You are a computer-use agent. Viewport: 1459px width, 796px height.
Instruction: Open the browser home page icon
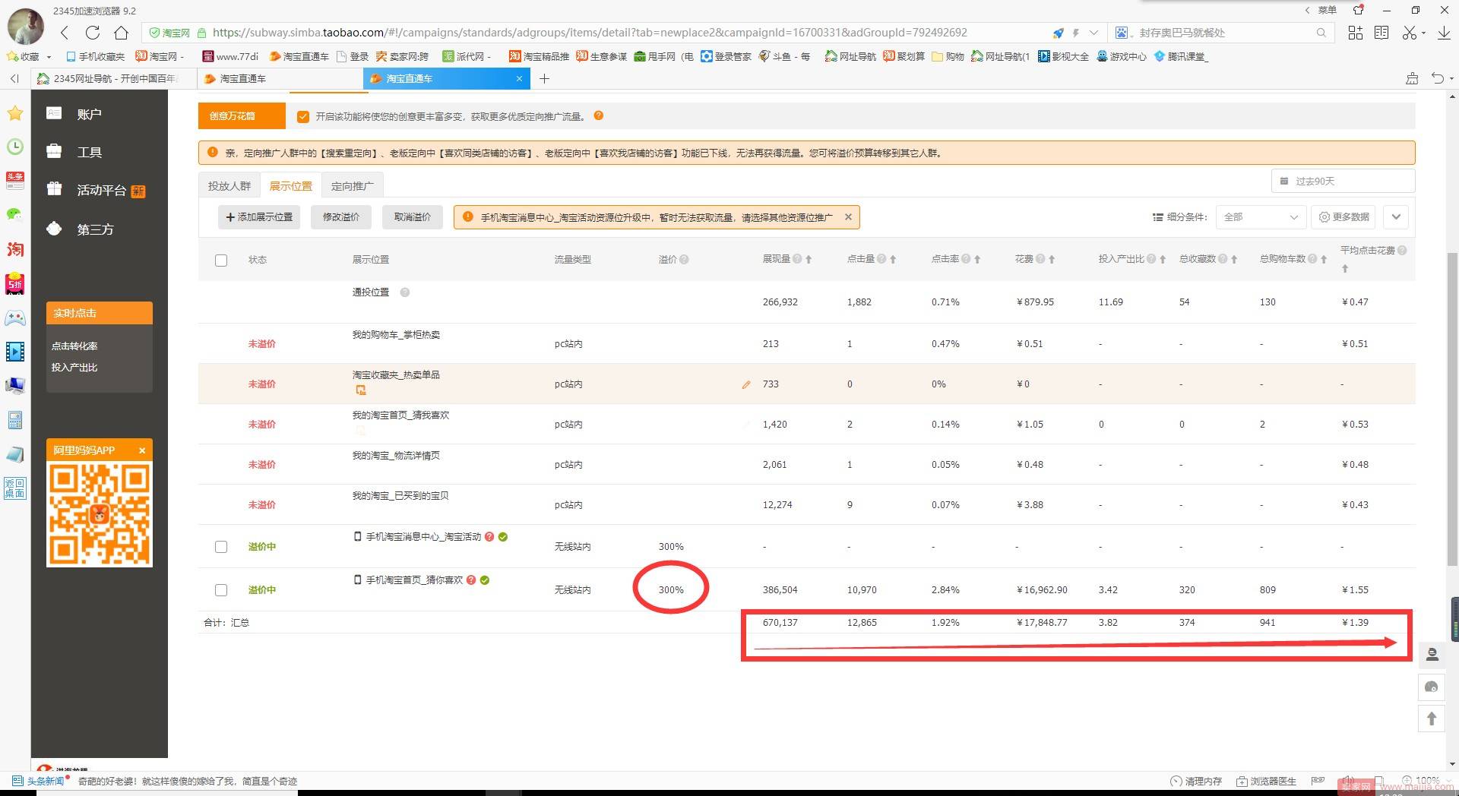[x=121, y=33]
